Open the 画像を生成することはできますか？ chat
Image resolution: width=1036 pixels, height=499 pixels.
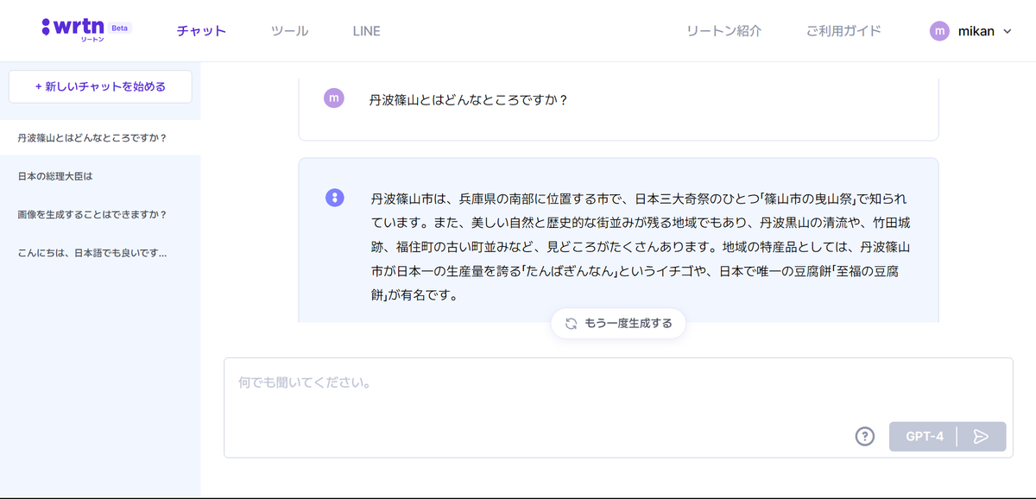tap(100, 214)
